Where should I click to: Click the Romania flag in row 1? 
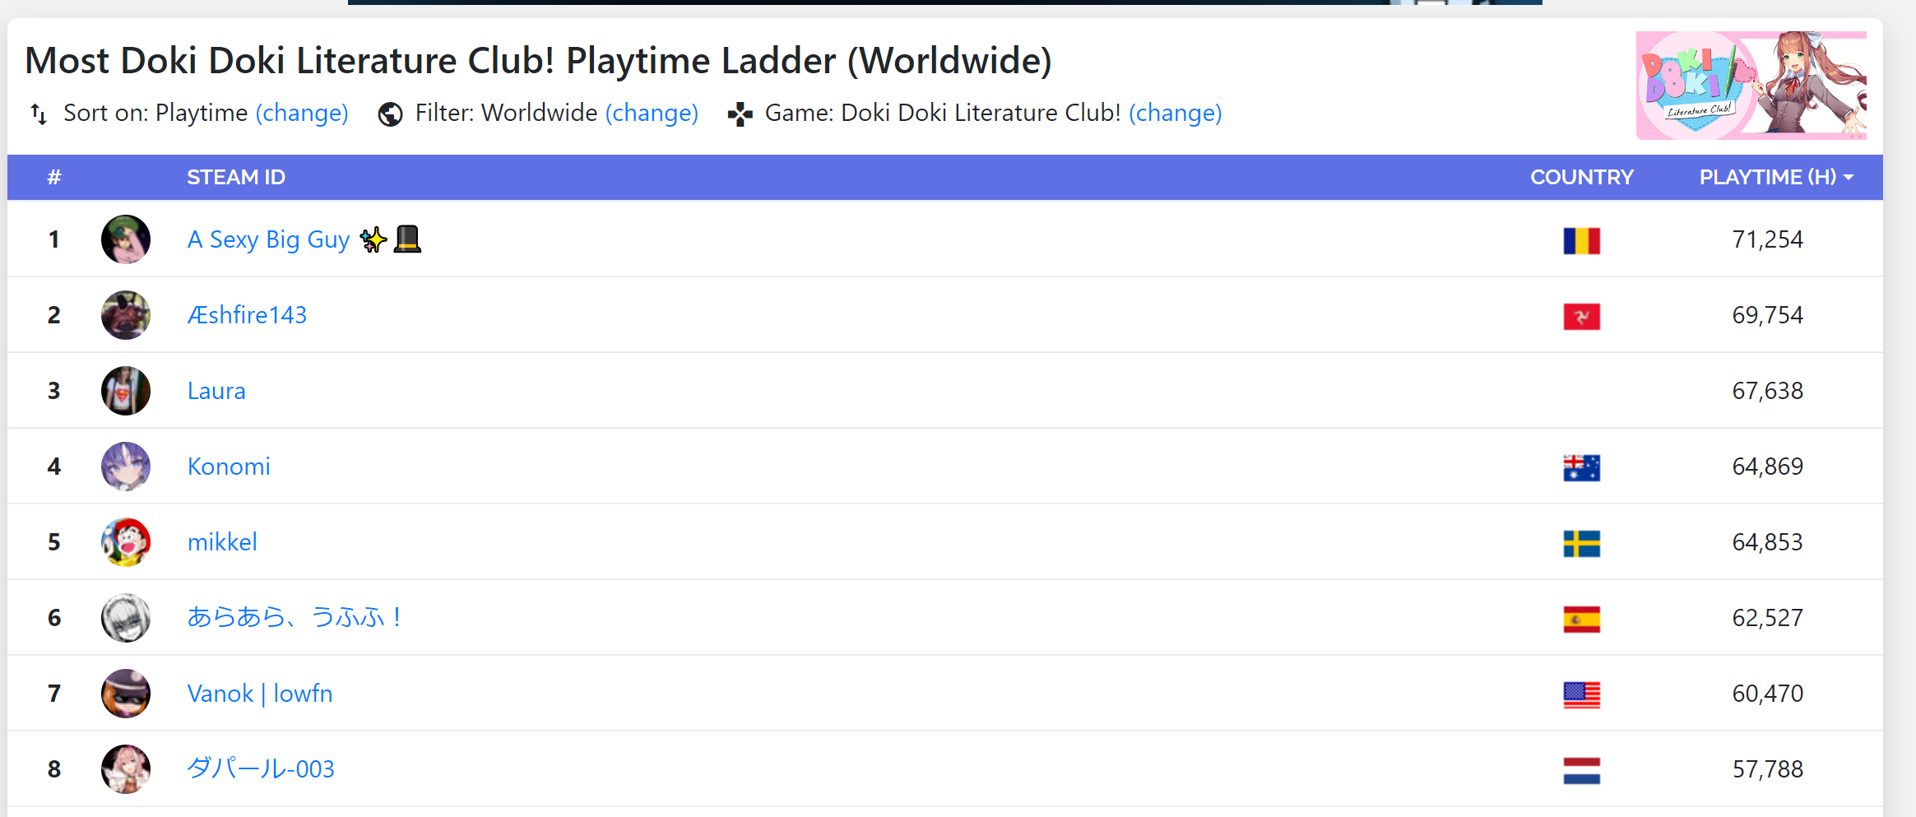point(1580,240)
